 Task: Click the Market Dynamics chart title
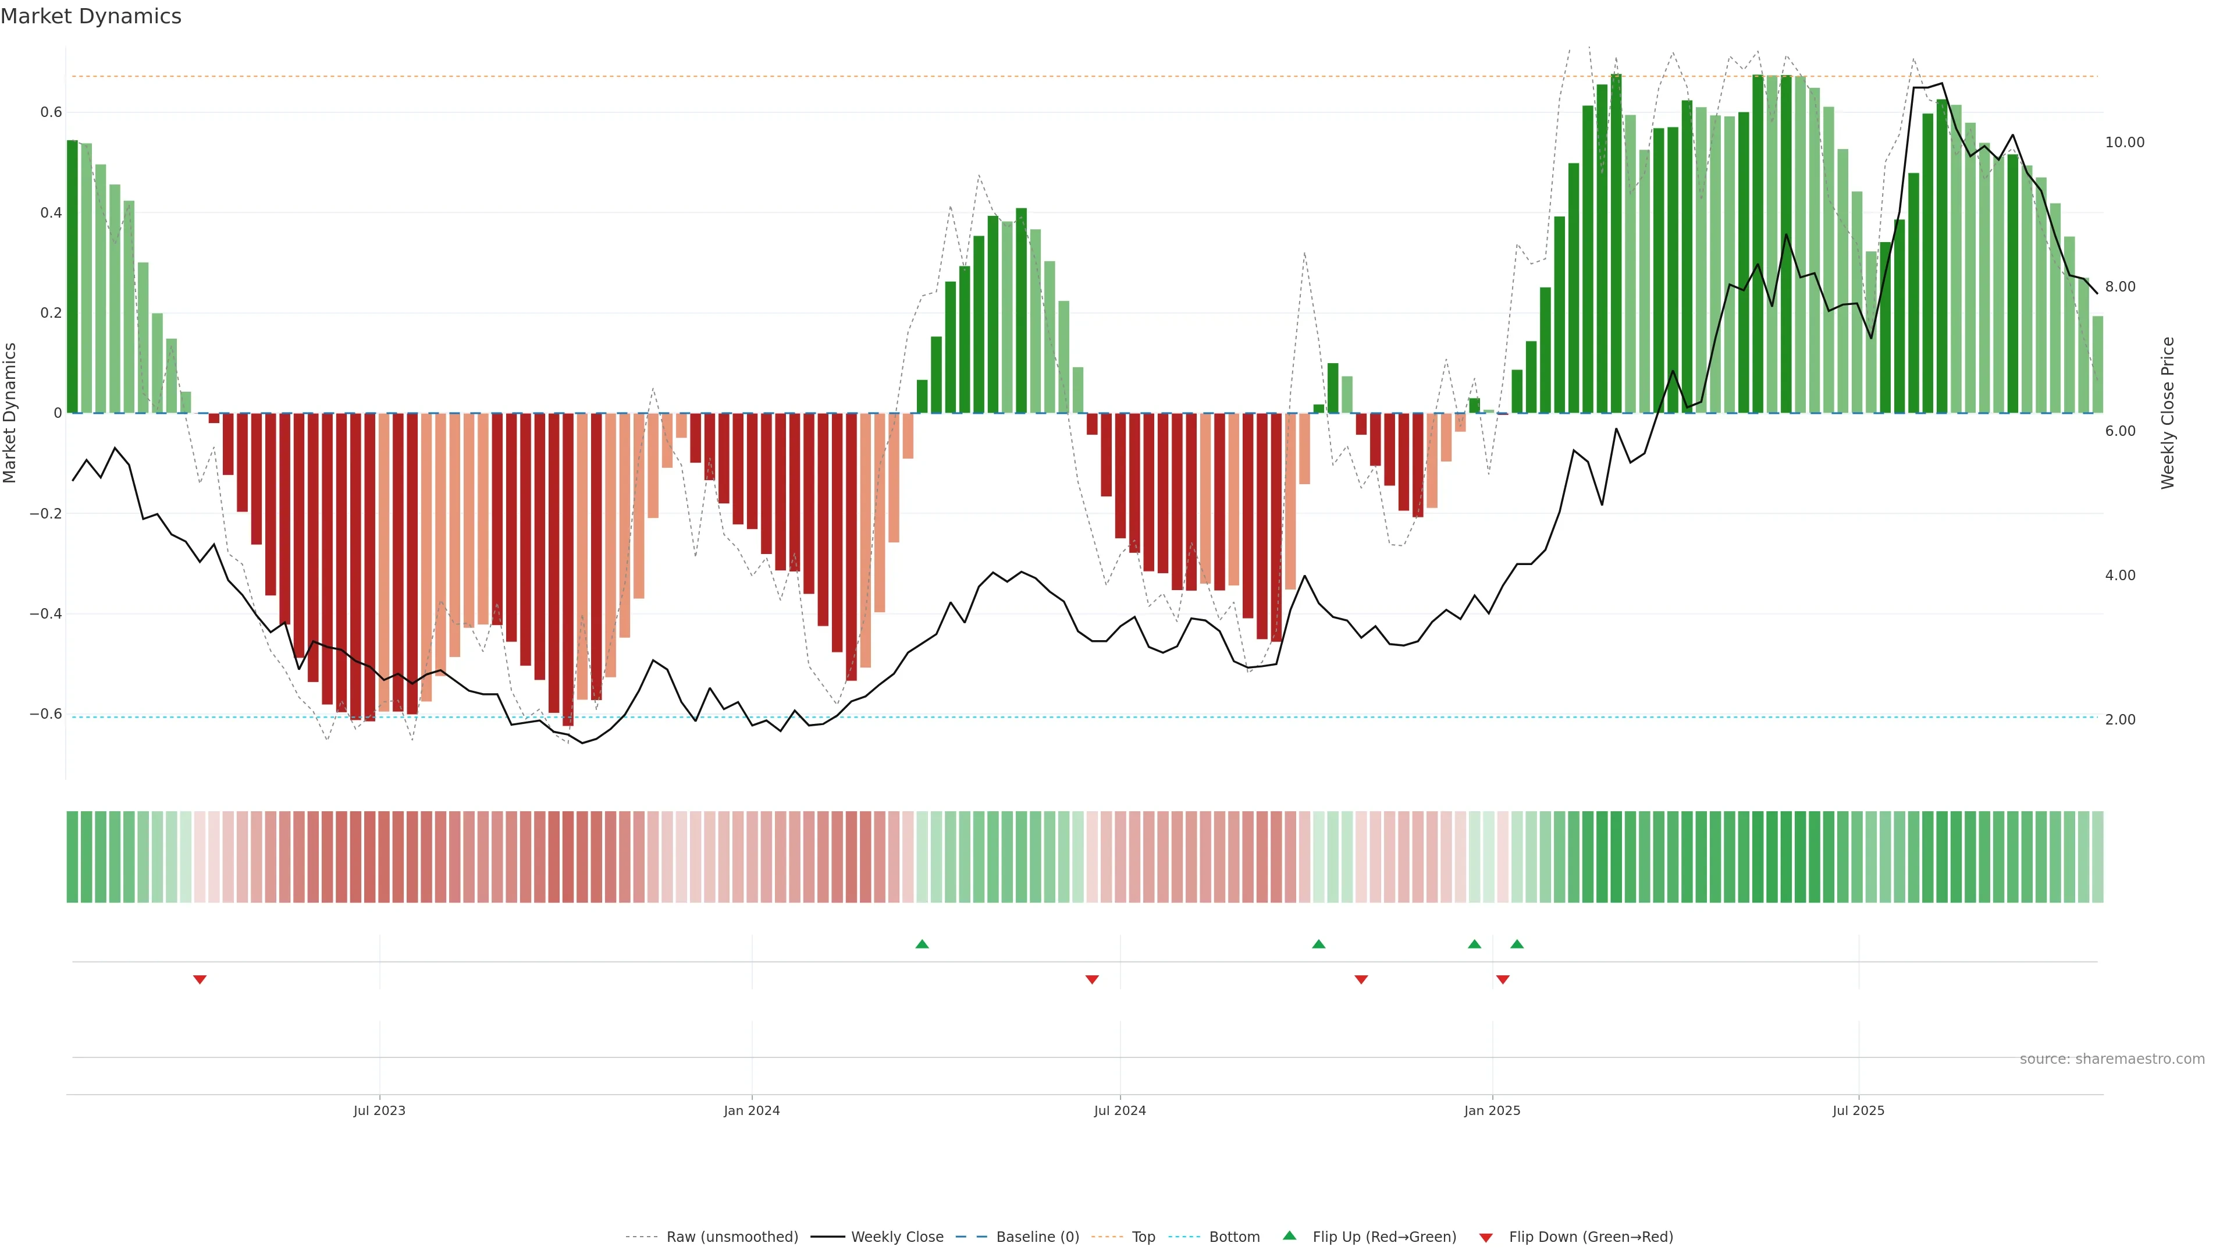(91, 16)
